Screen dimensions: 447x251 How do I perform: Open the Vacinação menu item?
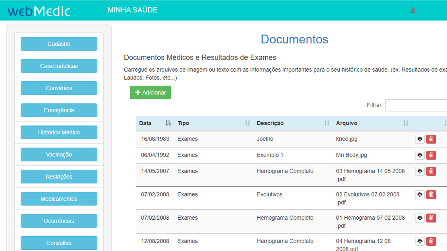(59, 155)
